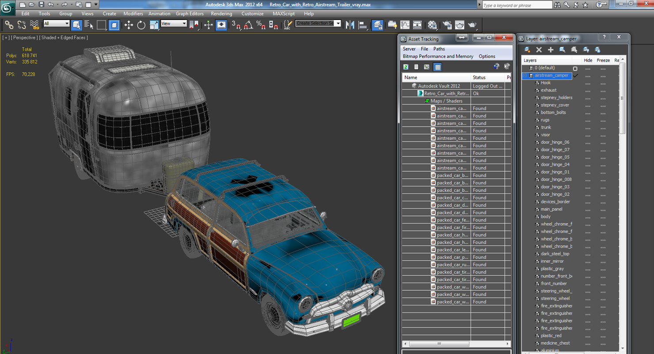Open the Quick Access toolbar dropdown arrow
The image size is (654, 354).
96,4
